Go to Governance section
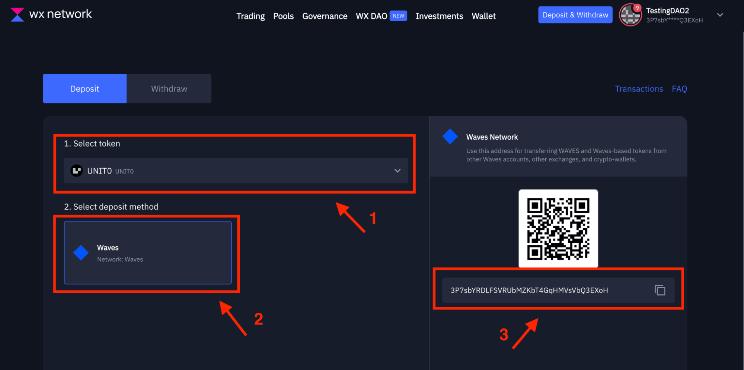 click(325, 16)
